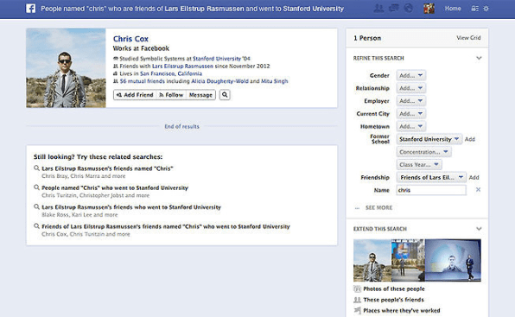The width and height of the screenshot is (515, 317).
Task: Click the Add Friend button
Action: 135,95
